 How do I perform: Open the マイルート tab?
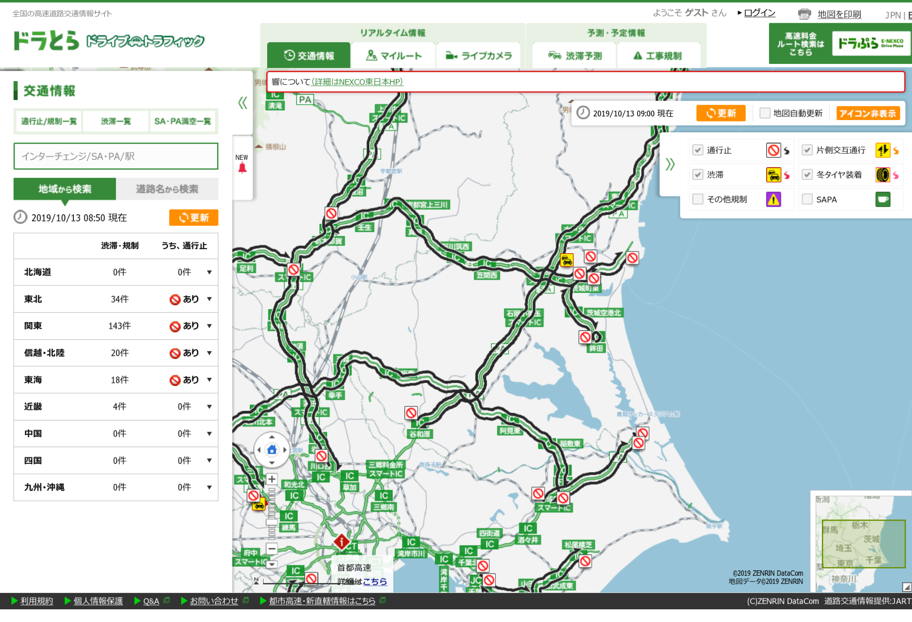393,55
